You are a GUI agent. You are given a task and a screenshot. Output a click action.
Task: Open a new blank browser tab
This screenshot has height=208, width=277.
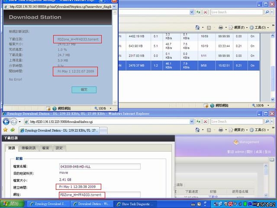103,131
